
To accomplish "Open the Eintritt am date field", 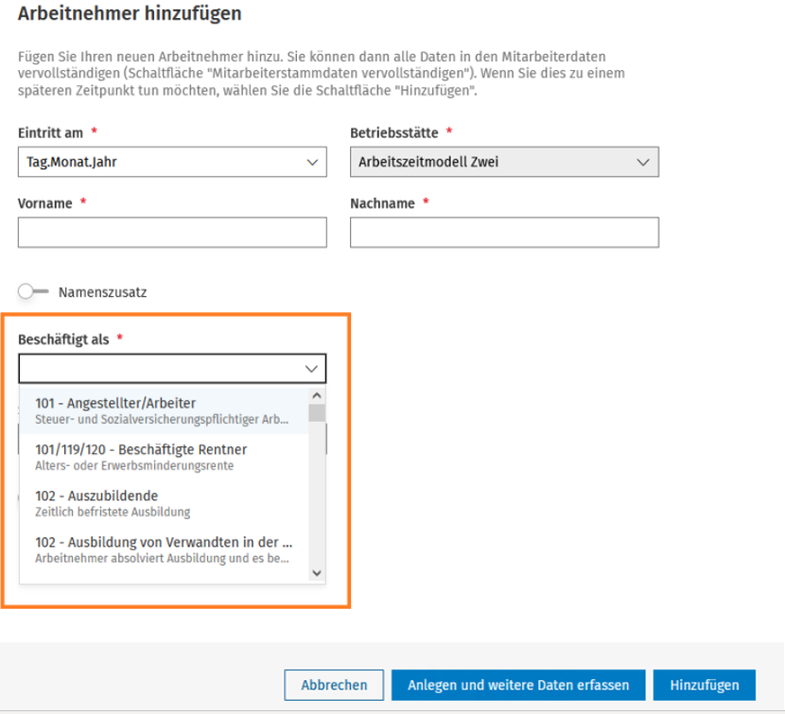I will tap(172, 162).
